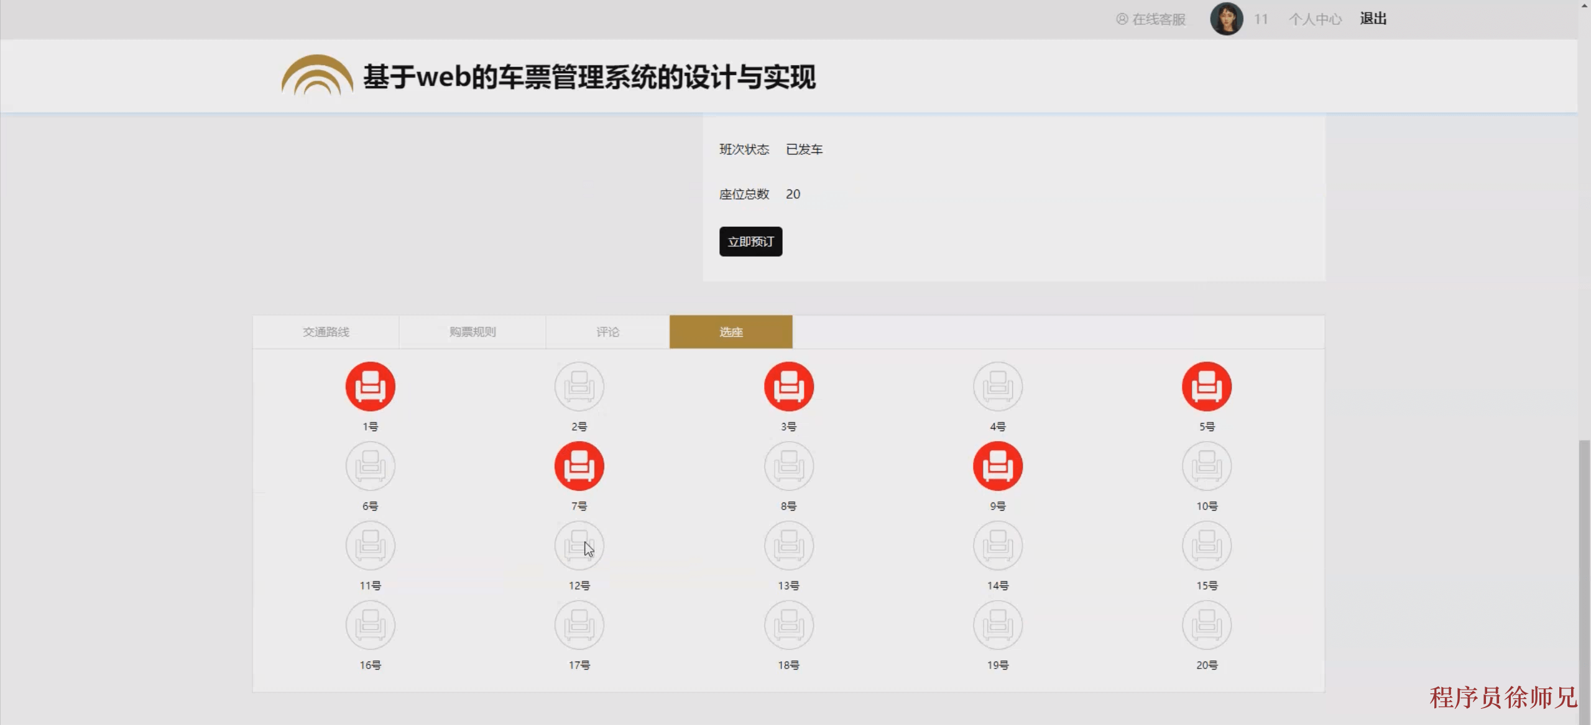Open the 评论 comments tab
Screen dimensions: 1591x725
607,332
